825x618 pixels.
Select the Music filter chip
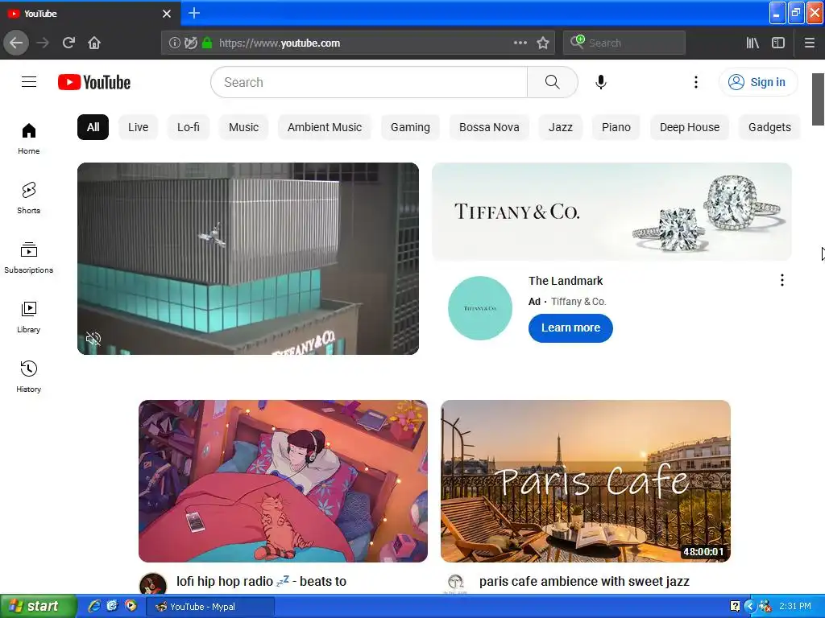pyautogui.click(x=243, y=127)
